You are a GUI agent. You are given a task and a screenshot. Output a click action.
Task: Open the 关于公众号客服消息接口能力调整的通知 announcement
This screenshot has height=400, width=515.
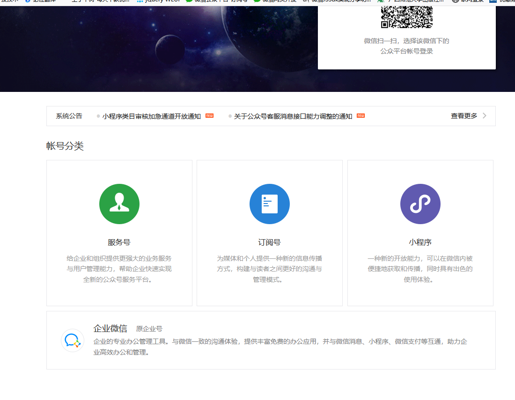(x=293, y=116)
